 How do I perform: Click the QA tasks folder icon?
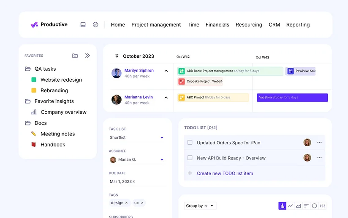pos(28,69)
